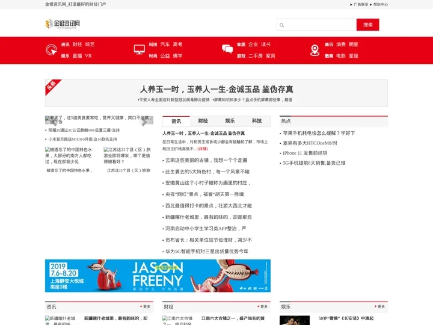The image size is (433, 325).
Task: Open 佛学 in red navigation bar
Action: 177,56
